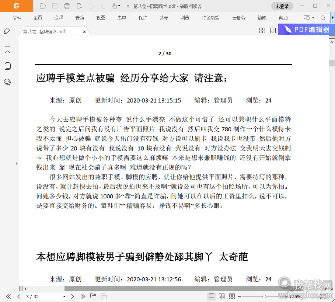
Task: Open the 特色功能 tab
Action: [211, 18]
